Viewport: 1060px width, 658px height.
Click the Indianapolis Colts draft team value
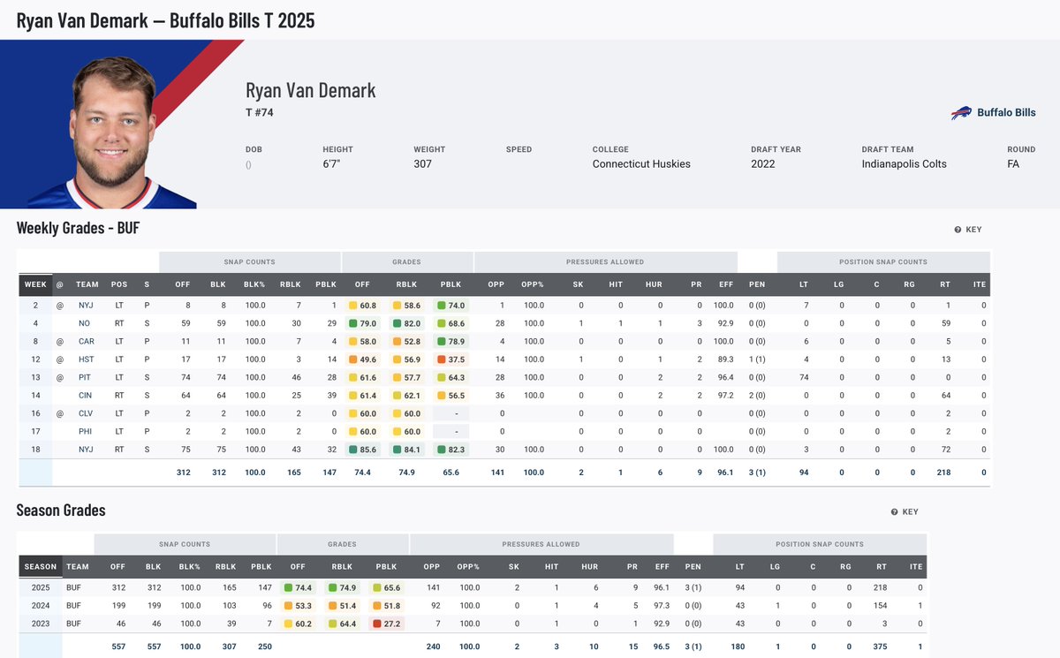904,164
